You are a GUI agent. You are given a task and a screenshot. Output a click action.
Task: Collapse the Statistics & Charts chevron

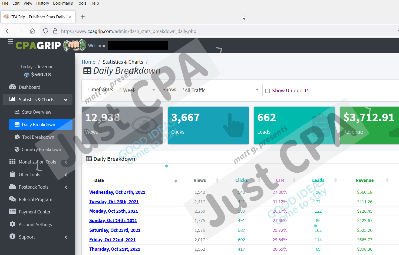point(66,100)
